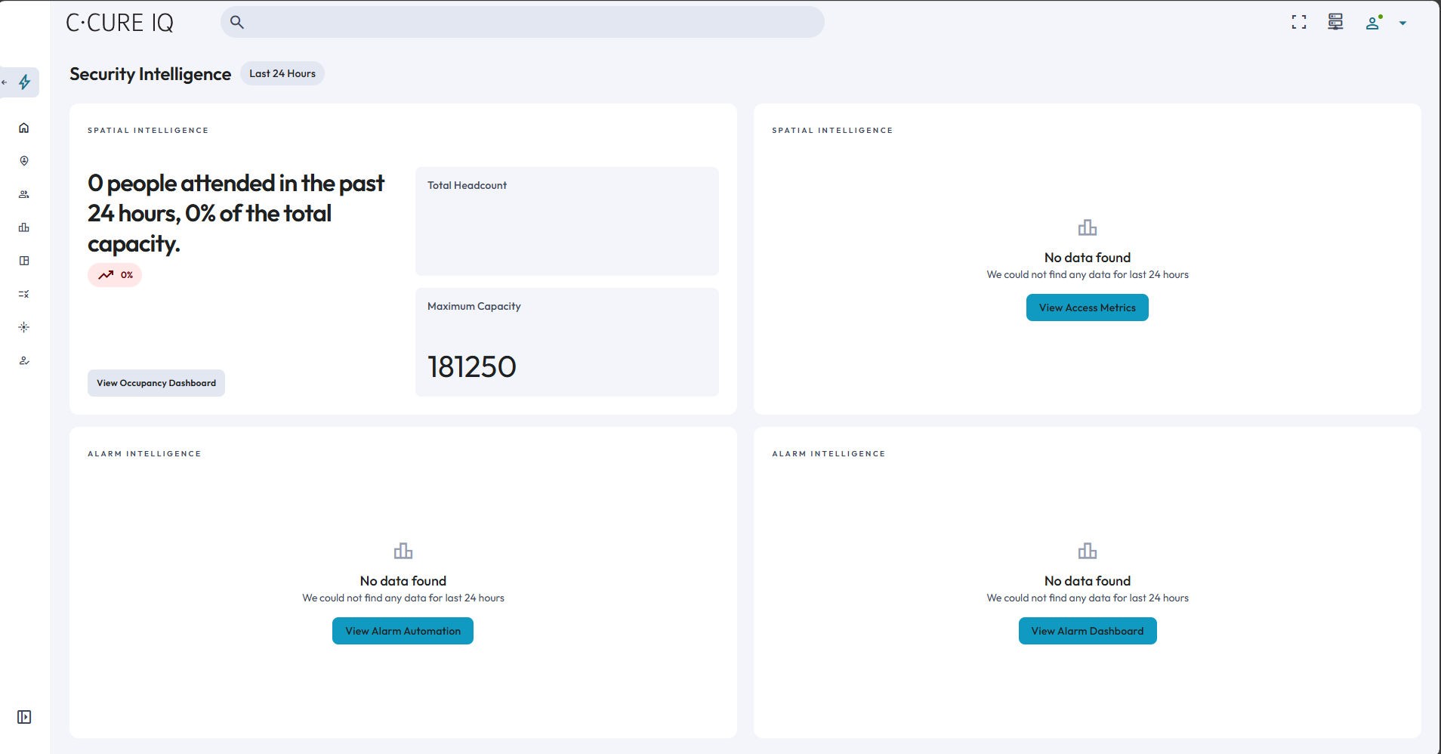Open the user checkmark sidebar icon

click(24, 360)
